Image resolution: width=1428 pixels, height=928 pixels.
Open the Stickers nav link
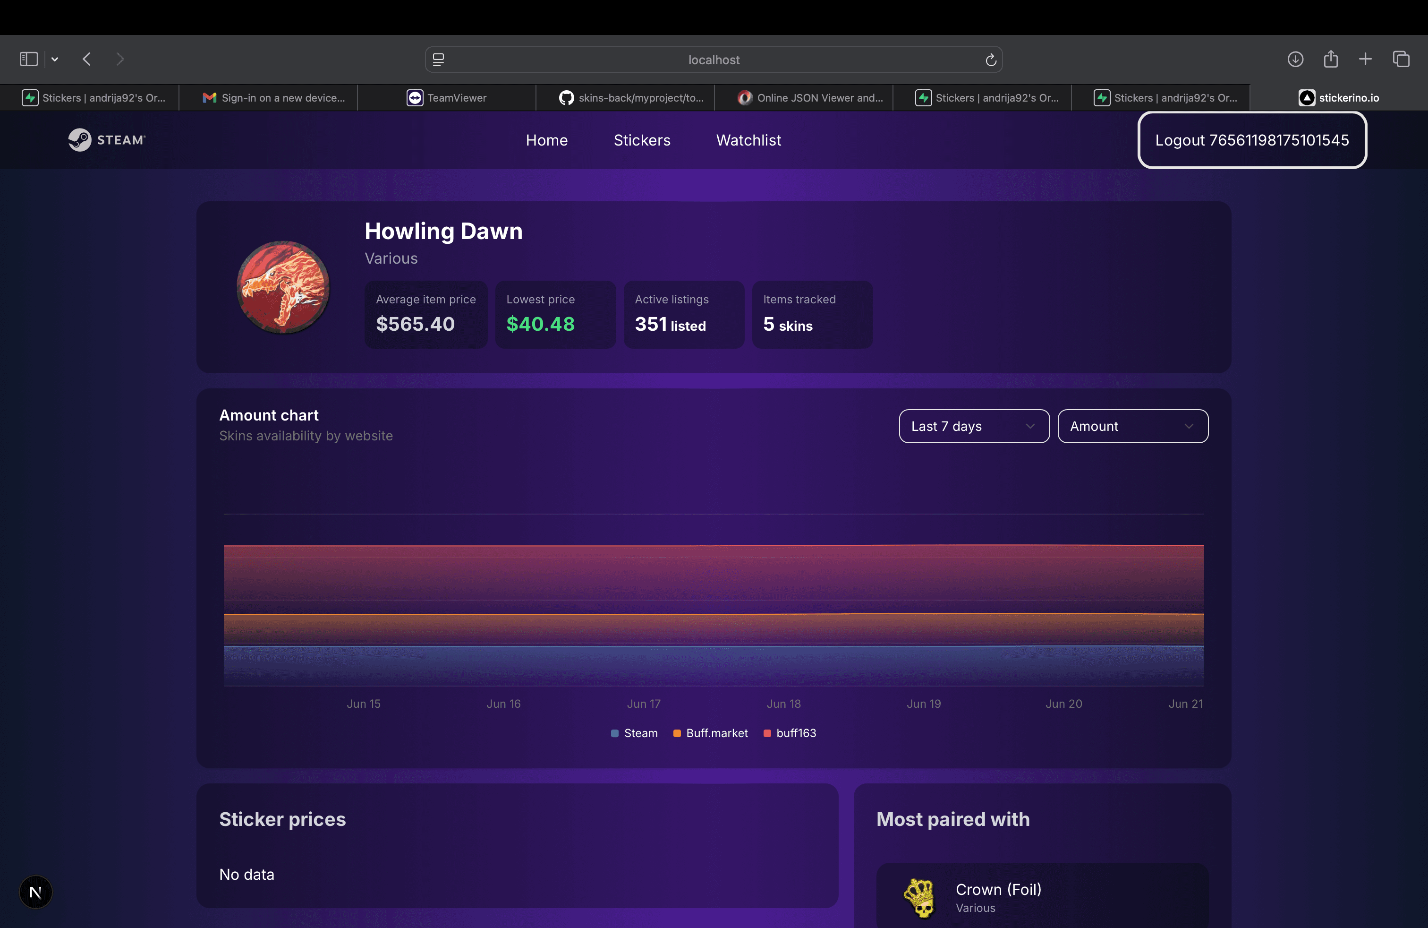pos(642,140)
